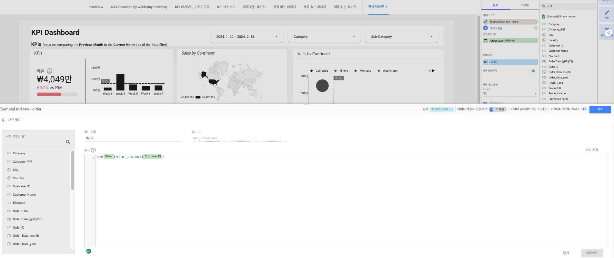Select Order ID in the editor field list
614x258 pixels.
[x=18, y=228]
